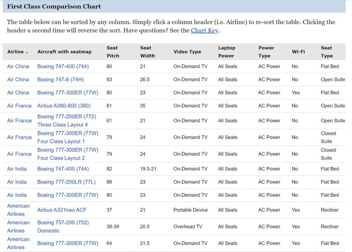Screen dimensions: 352x252
Task: Open Air China Boeing 777-300ER (77W) seatmap
Action: 68,93
